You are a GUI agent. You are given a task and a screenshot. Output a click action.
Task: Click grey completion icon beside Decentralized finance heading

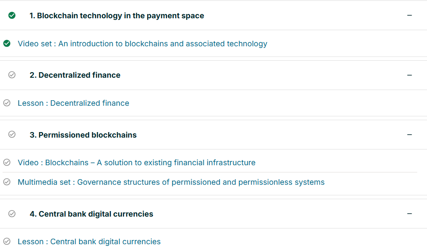point(12,75)
